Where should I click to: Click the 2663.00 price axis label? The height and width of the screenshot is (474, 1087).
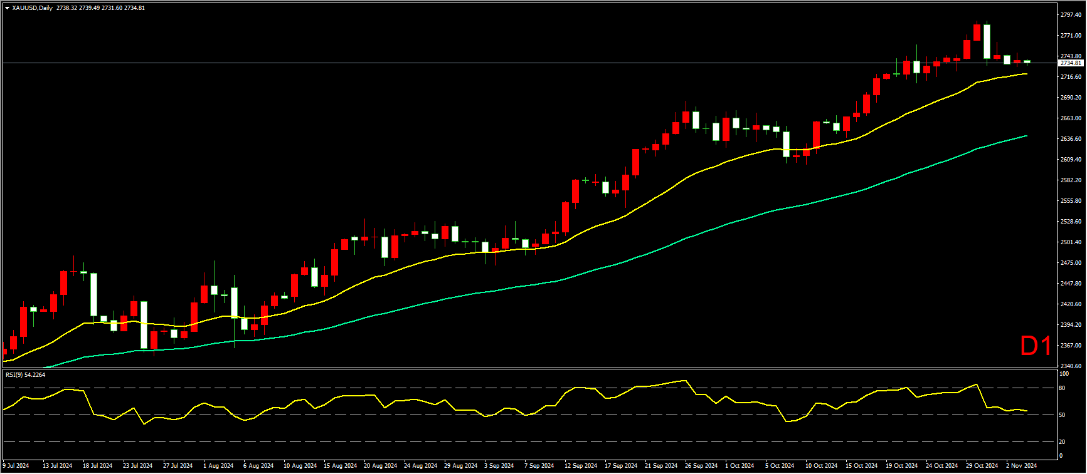(x=1071, y=118)
